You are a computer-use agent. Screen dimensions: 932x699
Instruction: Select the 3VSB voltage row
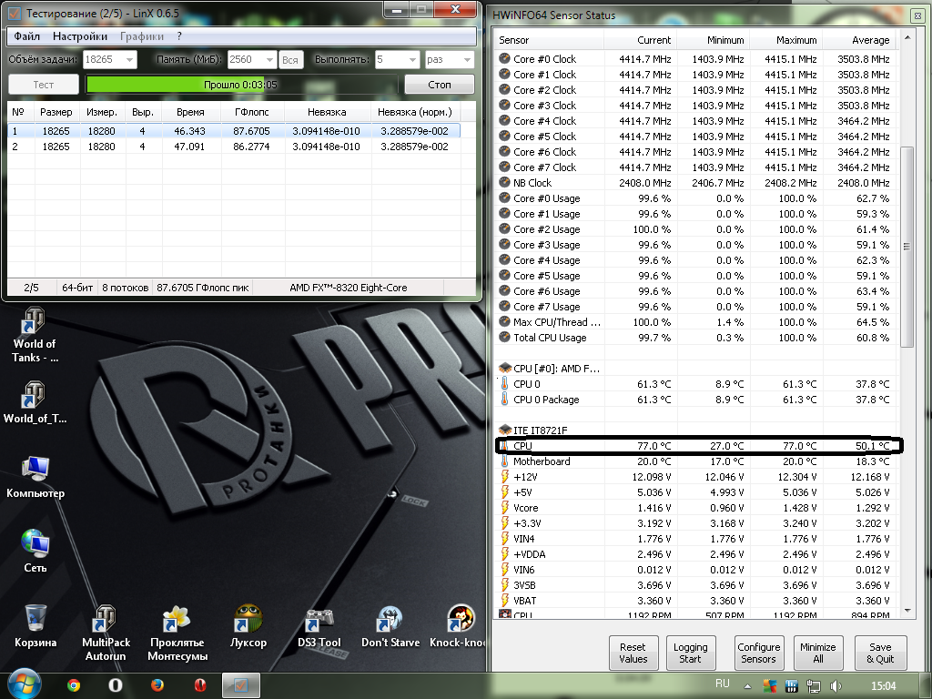click(694, 585)
